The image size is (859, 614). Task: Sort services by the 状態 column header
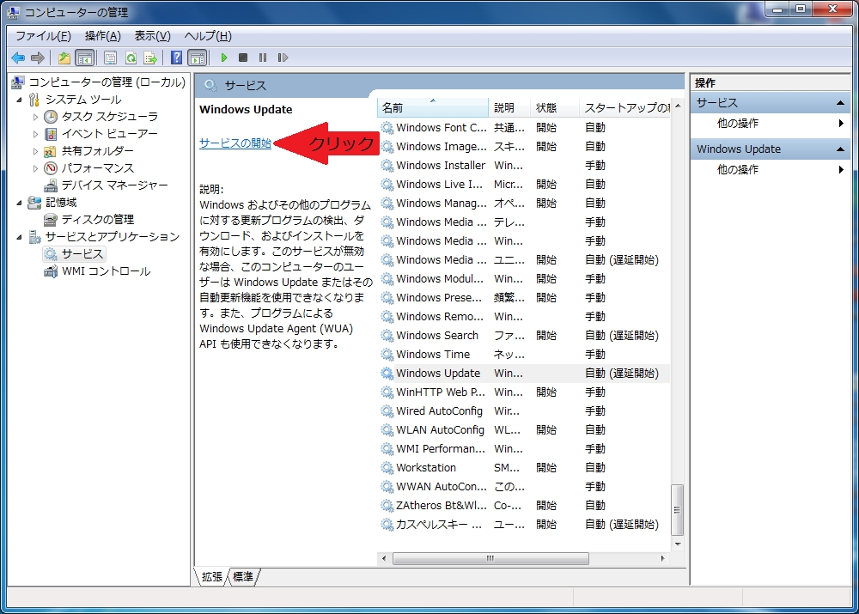tap(554, 108)
